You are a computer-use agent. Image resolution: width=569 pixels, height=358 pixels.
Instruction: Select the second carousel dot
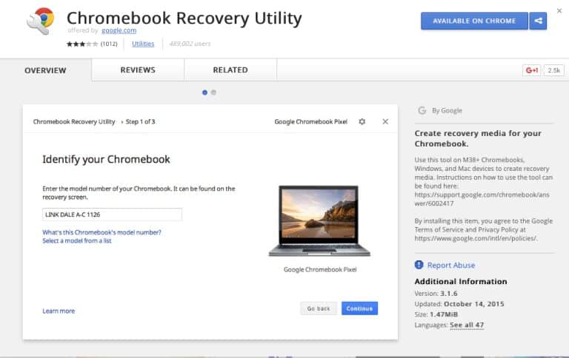[213, 92]
